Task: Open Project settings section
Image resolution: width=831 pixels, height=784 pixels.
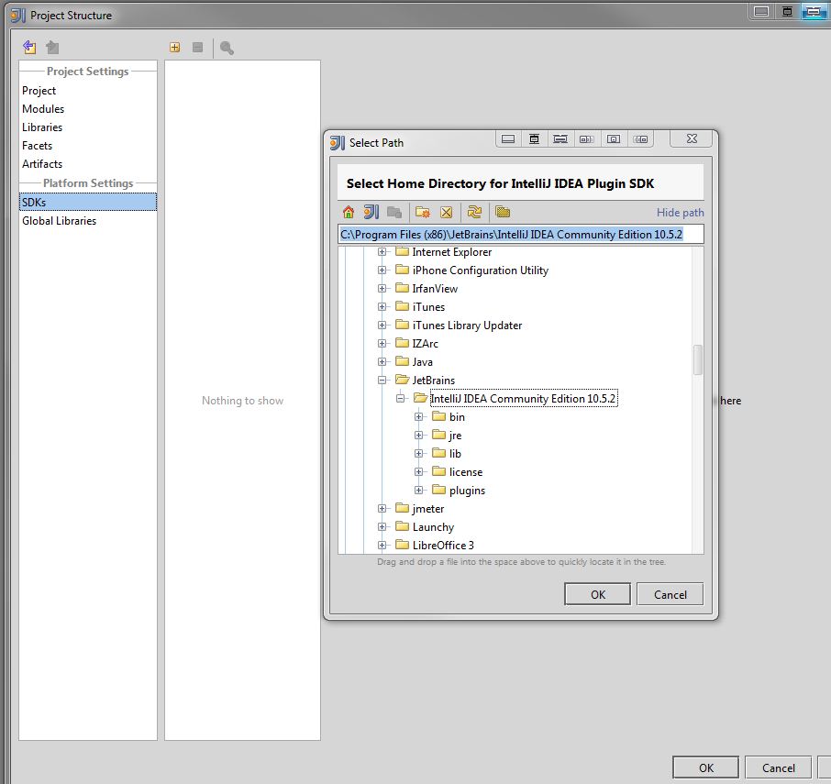Action: (39, 91)
